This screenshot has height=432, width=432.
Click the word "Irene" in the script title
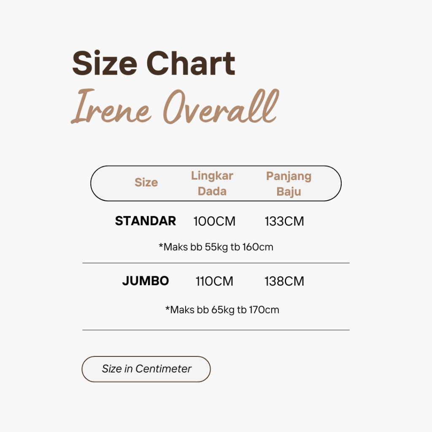pos(111,108)
